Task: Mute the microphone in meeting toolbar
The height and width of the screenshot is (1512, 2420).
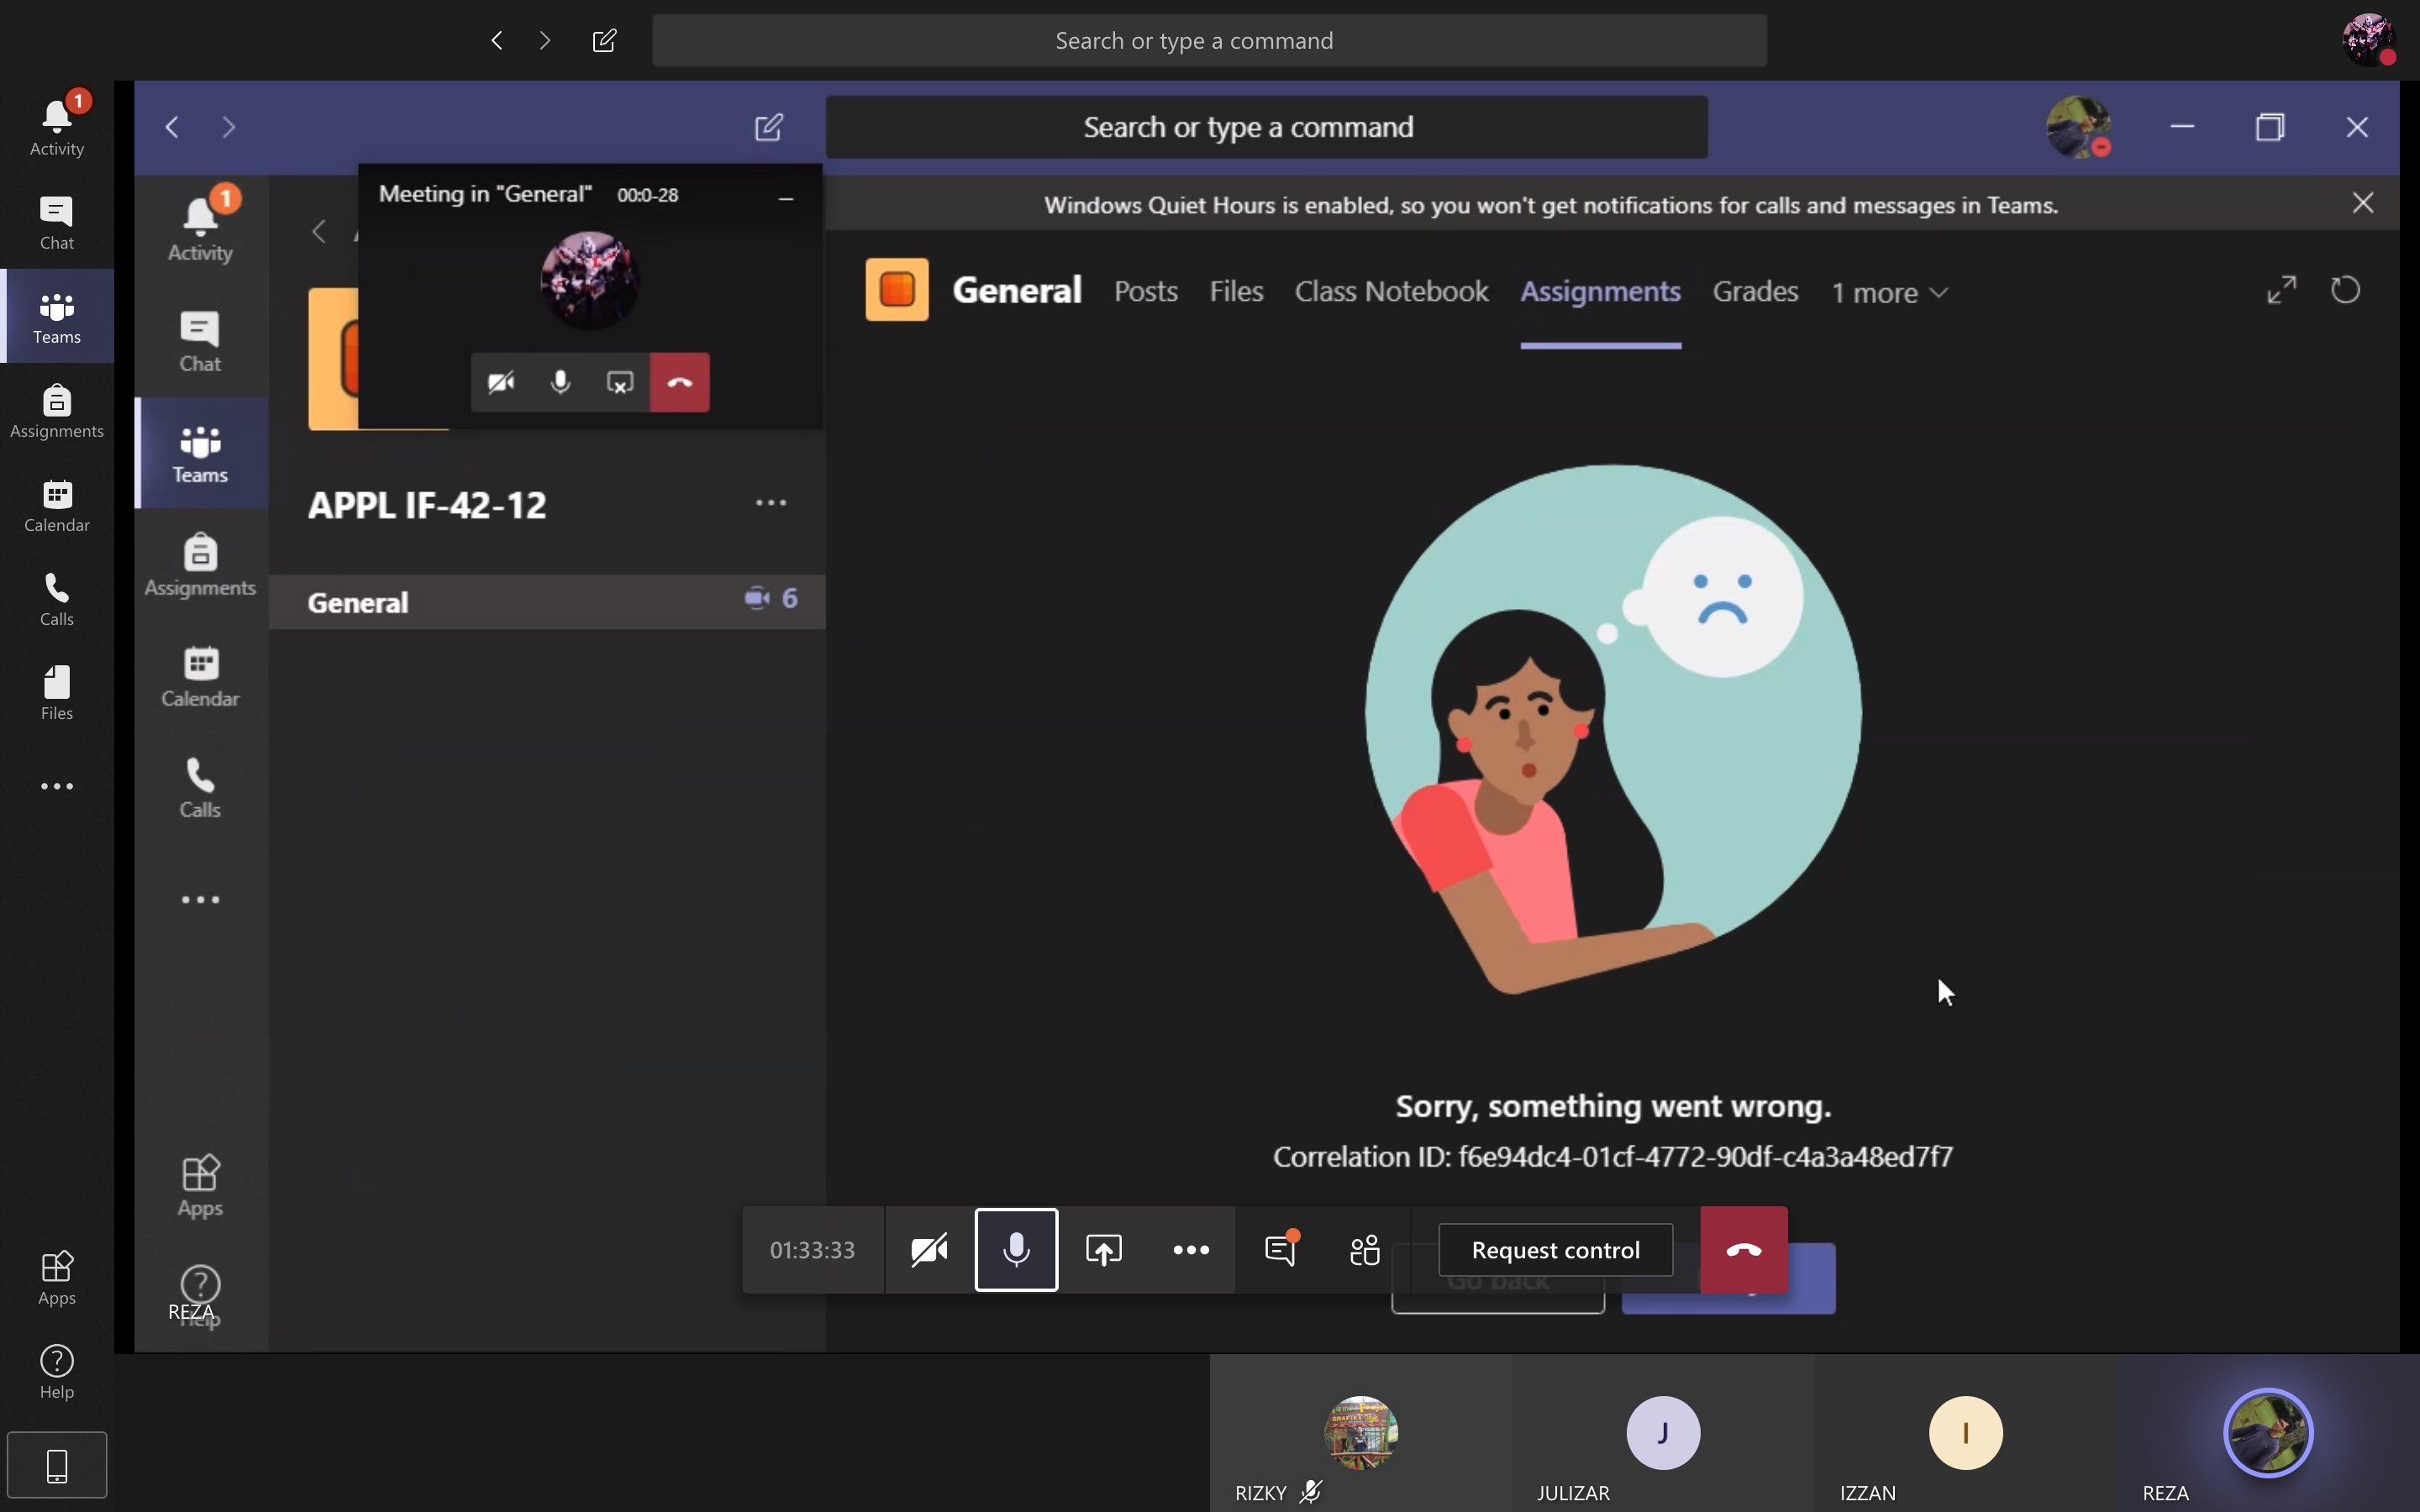Action: [1016, 1249]
